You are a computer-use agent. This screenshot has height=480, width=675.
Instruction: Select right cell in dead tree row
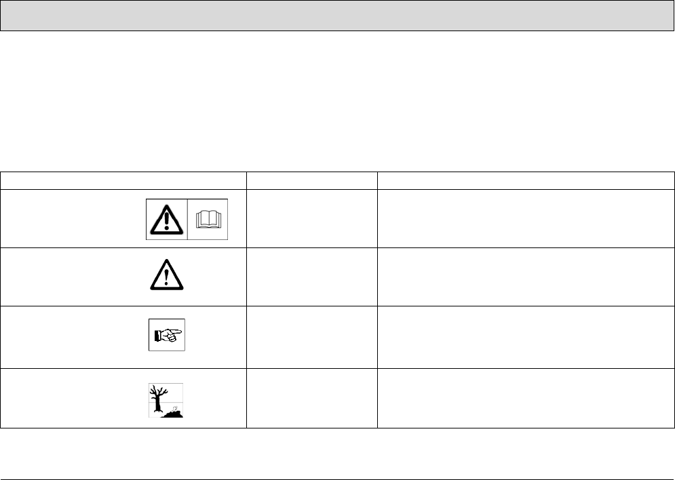526,399
